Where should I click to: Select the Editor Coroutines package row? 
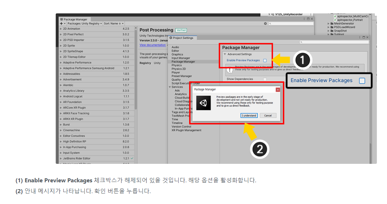(x=97, y=136)
